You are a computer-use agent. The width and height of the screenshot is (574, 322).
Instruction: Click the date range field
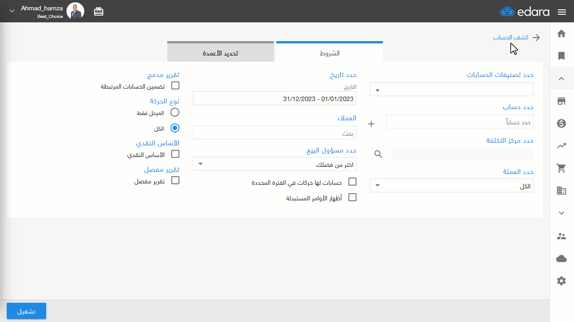pyautogui.click(x=274, y=98)
